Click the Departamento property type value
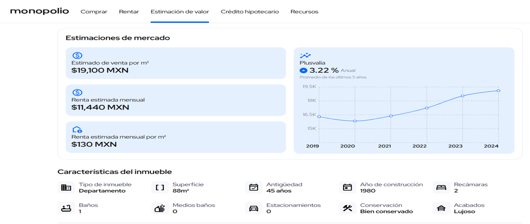Viewport: 530px width, 224px height. 102,191
